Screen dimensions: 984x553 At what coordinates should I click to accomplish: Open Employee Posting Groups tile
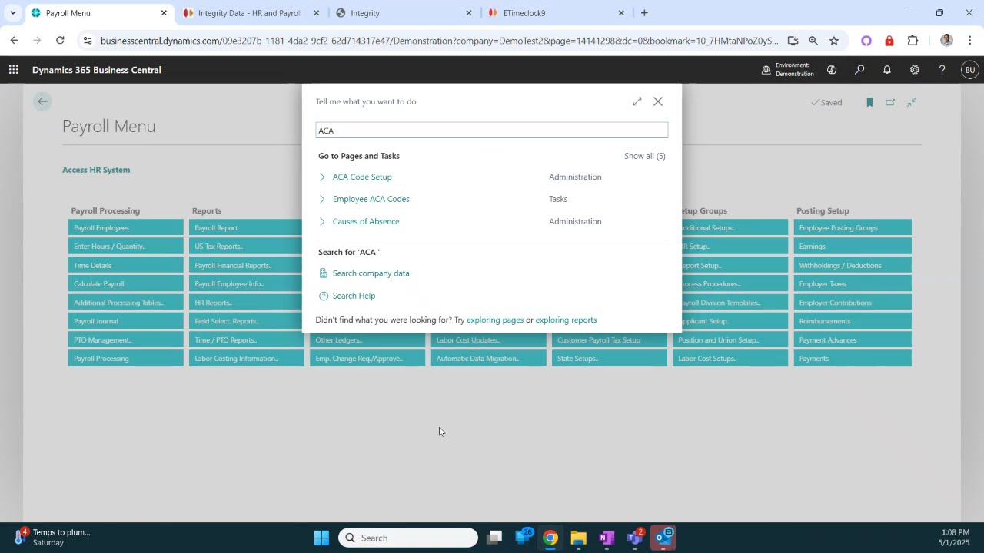click(x=853, y=228)
